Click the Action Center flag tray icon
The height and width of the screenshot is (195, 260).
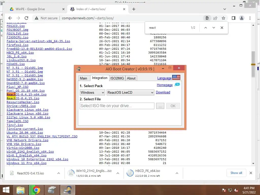pos(224,190)
